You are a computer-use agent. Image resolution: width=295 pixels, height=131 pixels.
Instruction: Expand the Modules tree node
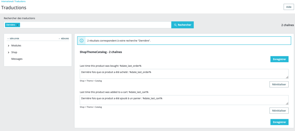coord(9,46)
